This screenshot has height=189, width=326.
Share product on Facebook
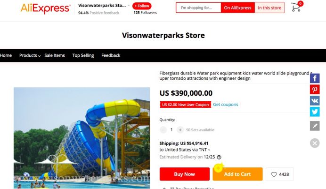point(315,78)
